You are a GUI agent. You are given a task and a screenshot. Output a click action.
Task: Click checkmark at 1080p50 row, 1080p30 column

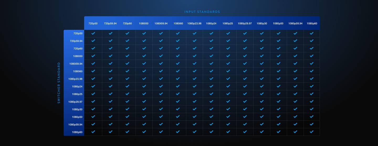click(x=262, y=117)
